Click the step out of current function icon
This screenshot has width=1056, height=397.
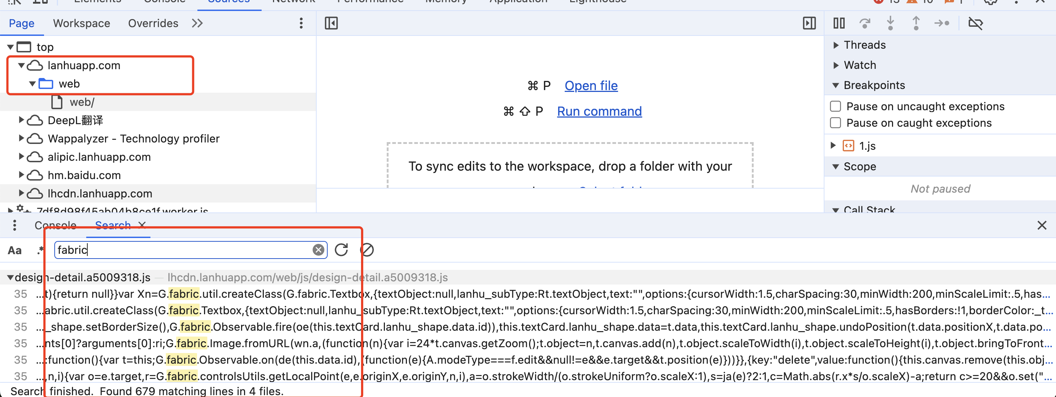[915, 25]
